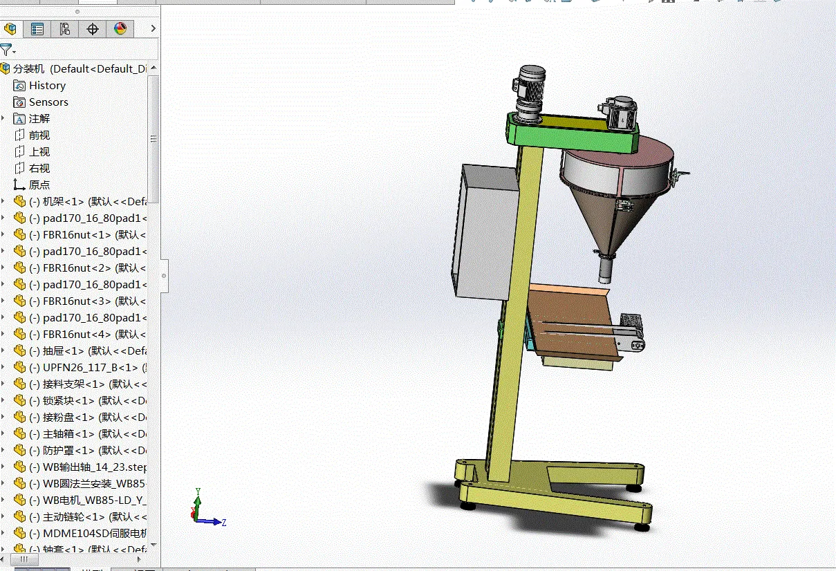
Task: Expand the WB输出轴_14_23.step node
Action: (x=3, y=467)
